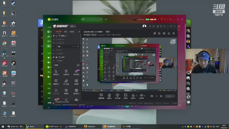The height and width of the screenshot is (129, 229).
Task: Move the hovered source up with the arrow
Action: pyautogui.click(x=73, y=46)
